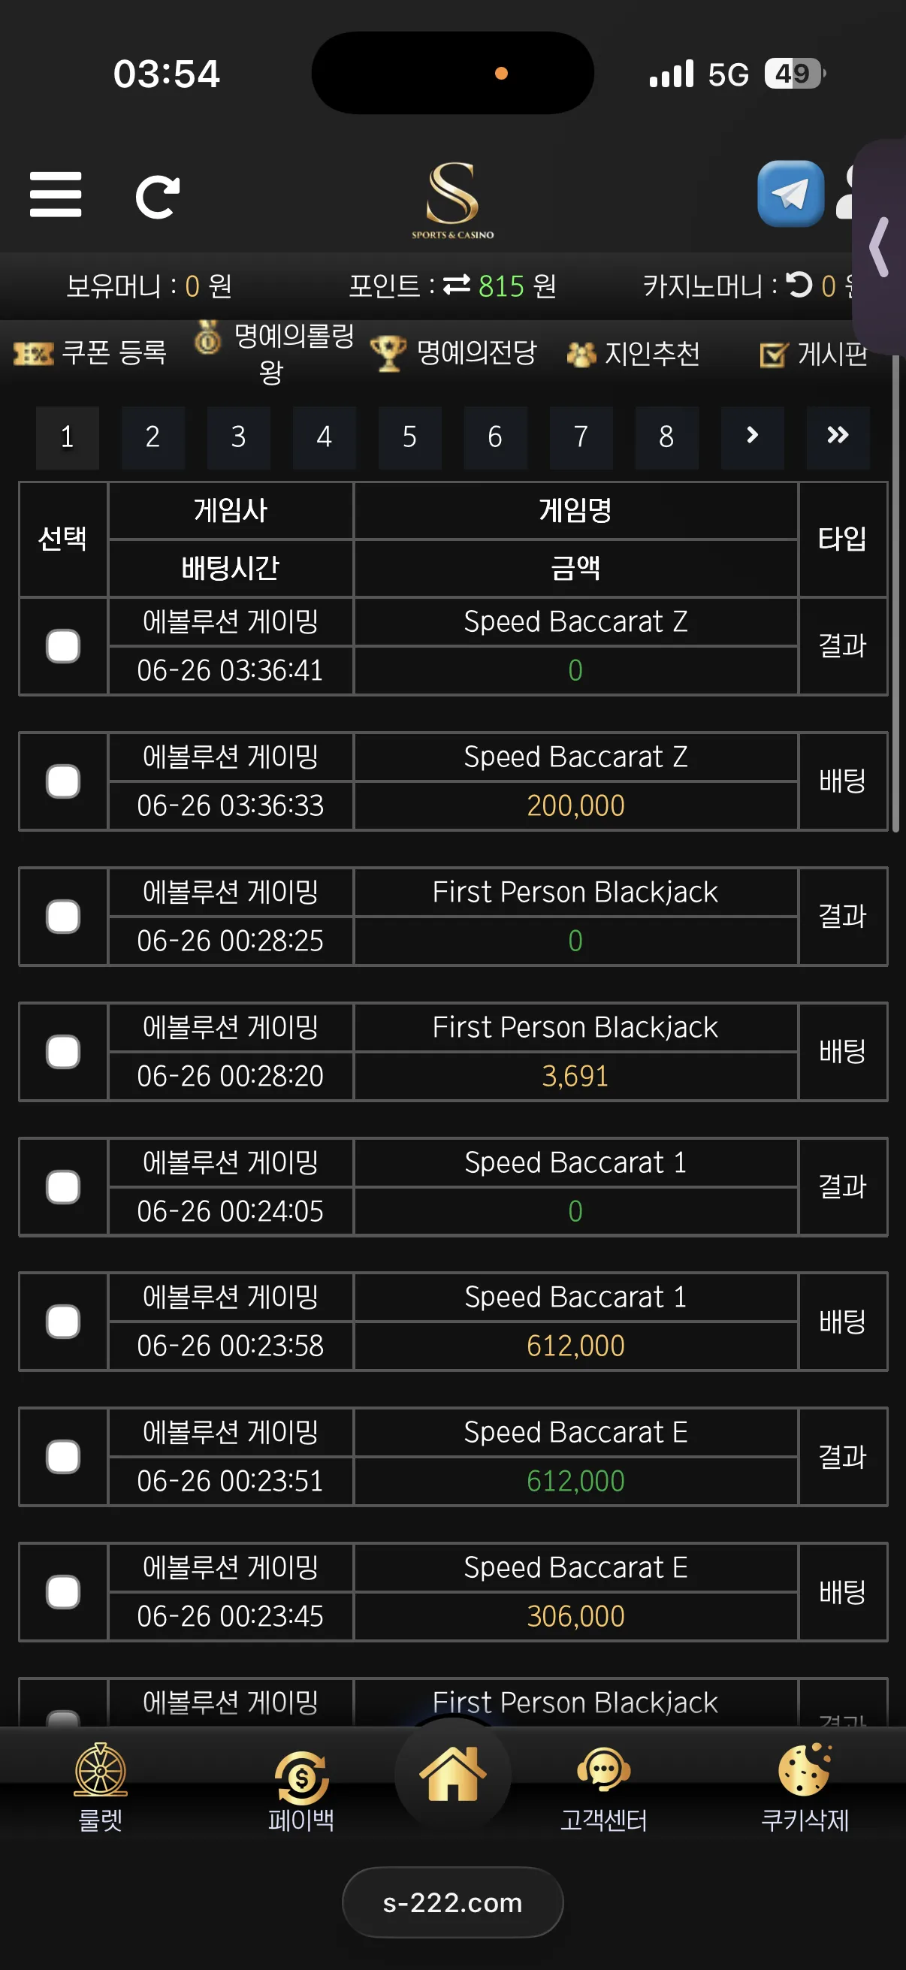
Task: Tap the refresh arrow icon
Action: 158,197
